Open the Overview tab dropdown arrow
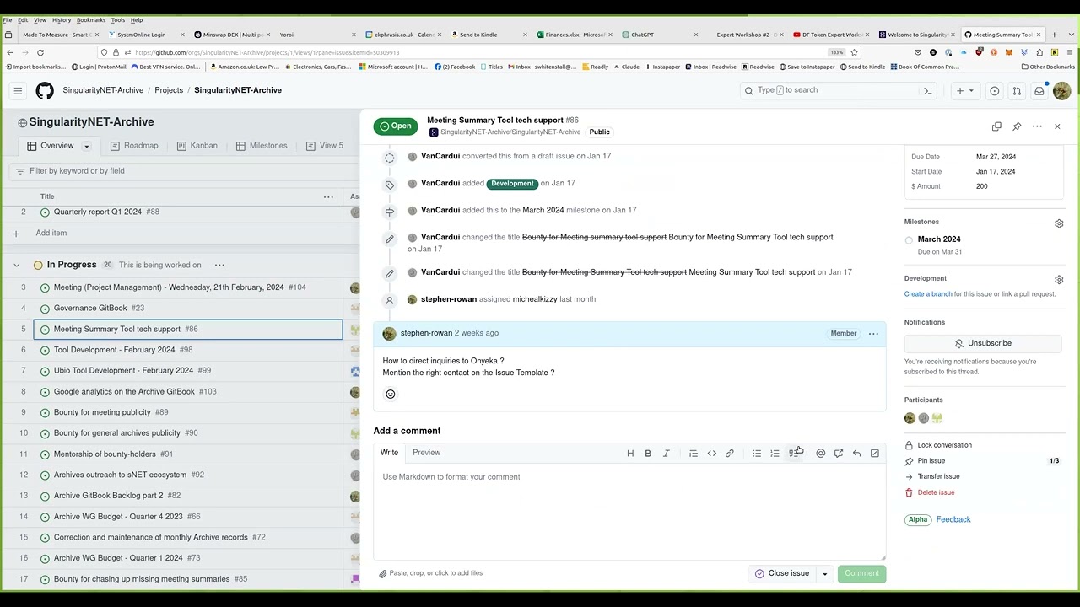Viewport: 1080px width, 607px height. tap(86, 146)
